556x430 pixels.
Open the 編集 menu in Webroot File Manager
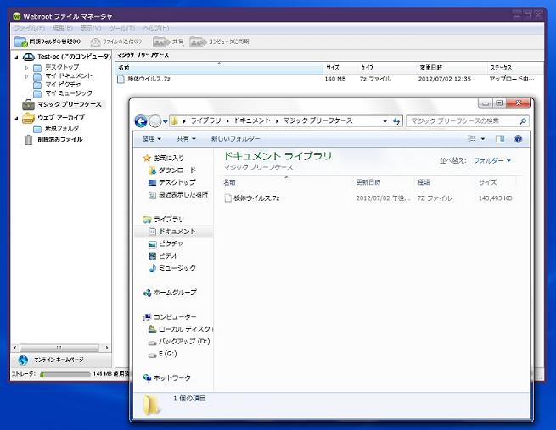pyautogui.click(x=63, y=28)
